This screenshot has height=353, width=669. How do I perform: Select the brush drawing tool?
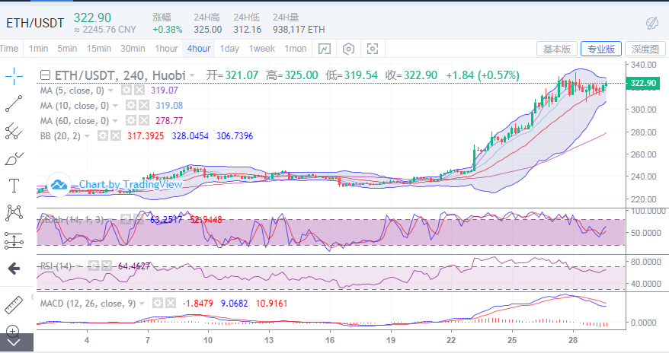coord(14,158)
